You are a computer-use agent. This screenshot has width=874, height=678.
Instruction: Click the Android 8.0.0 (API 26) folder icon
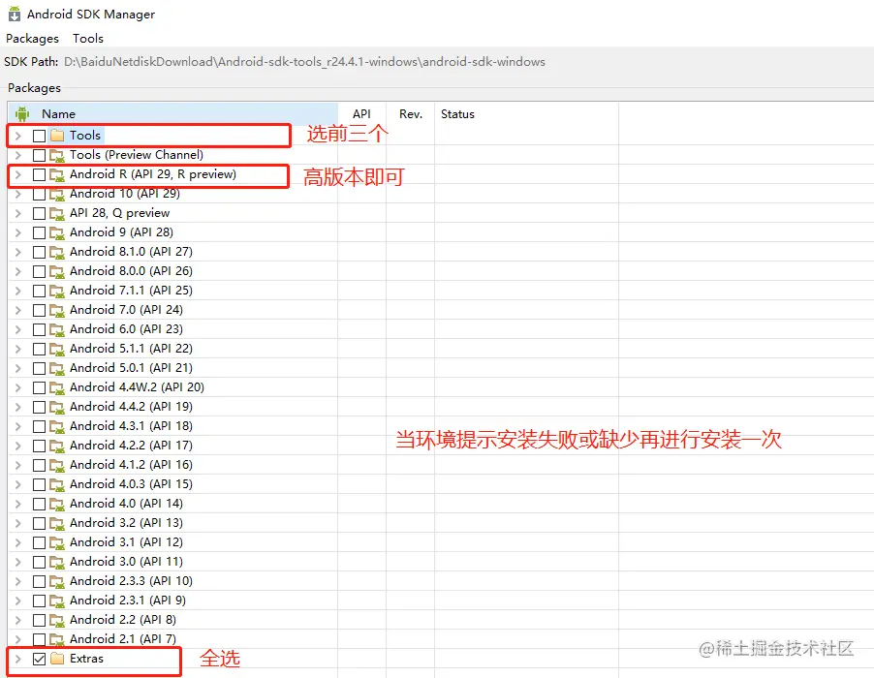[57, 272]
